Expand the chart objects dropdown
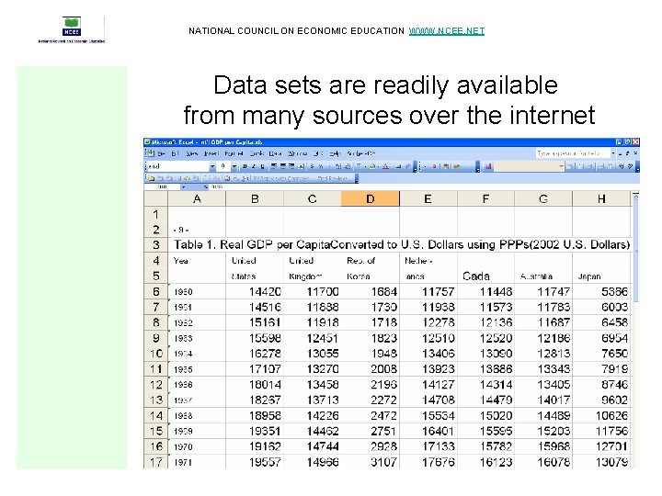The image size is (662, 496). point(561,166)
